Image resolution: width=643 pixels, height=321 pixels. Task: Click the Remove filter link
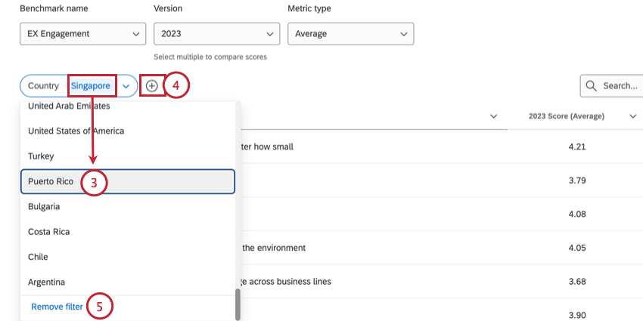pyautogui.click(x=57, y=307)
